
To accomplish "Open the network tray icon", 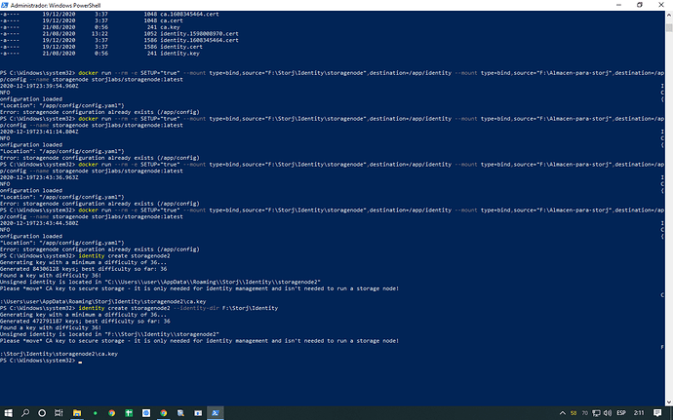I will pos(596,412).
